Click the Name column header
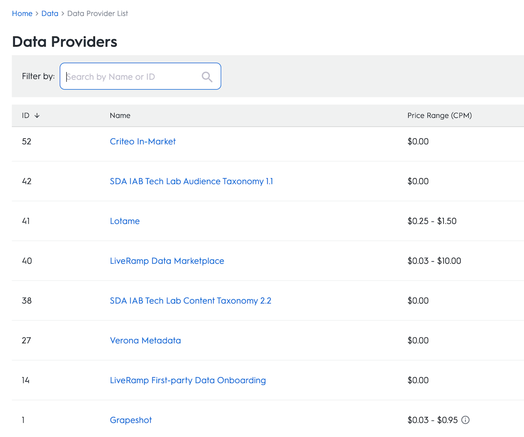Viewport: 524px width, 437px height. (x=120, y=115)
